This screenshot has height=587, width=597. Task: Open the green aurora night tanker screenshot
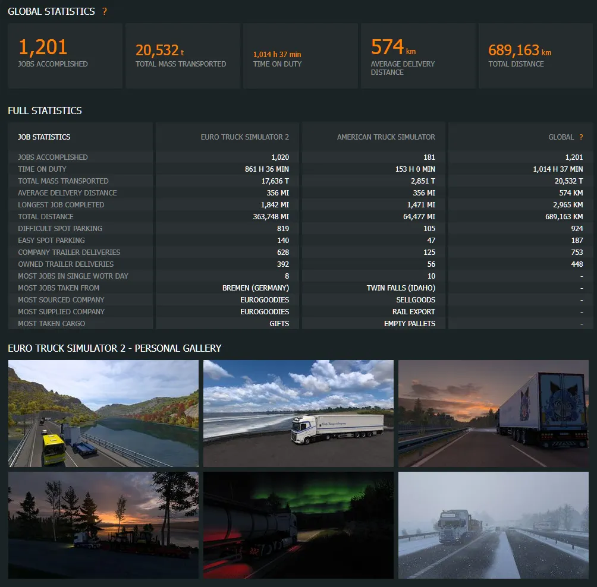coord(298,525)
